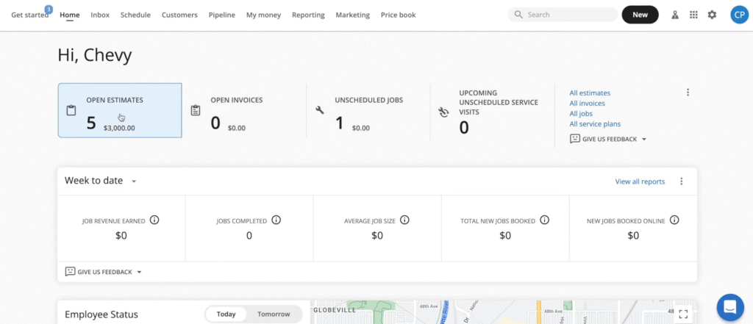Open the All estimates link
This screenshot has width=753, height=324.
click(x=590, y=93)
